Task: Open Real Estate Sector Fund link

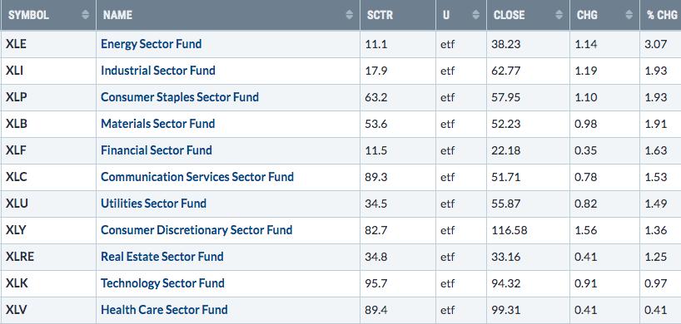Action: pyautogui.click(x=162, y=257)
